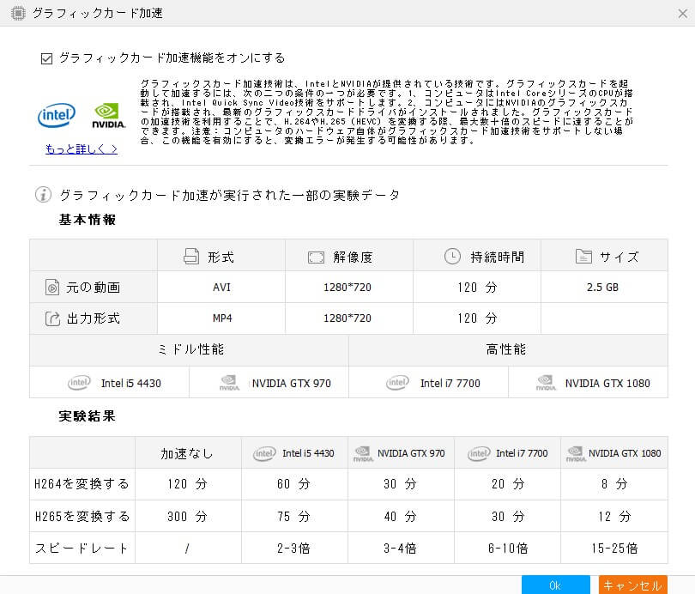The width and height of the screenshot is (695, 594).
Task: Click the Intel logo near description
Action: 57,115
